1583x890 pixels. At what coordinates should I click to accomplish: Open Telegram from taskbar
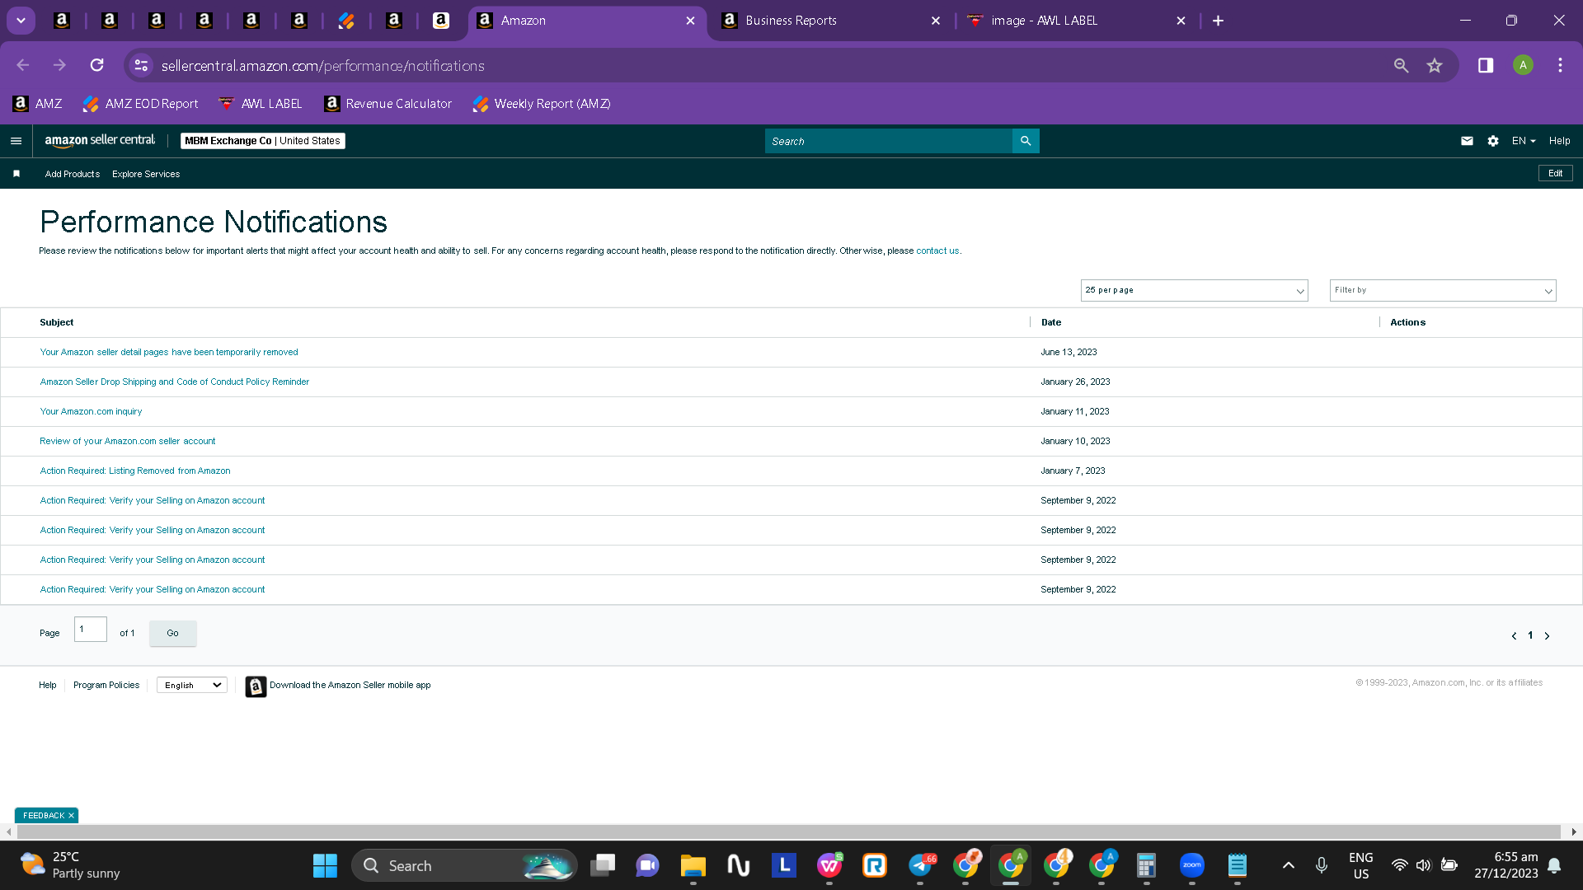(x=920, y=865)
